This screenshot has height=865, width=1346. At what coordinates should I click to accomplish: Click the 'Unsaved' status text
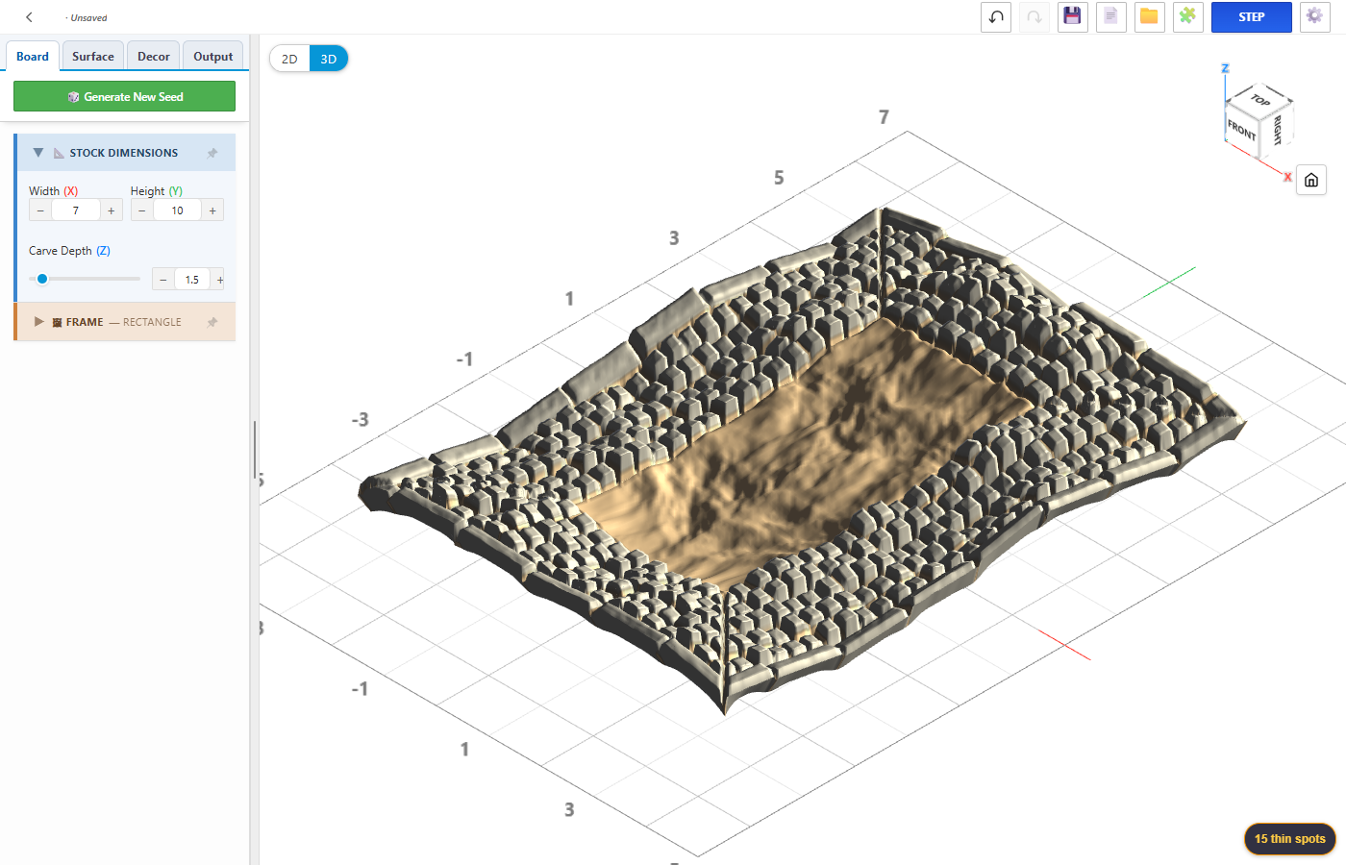click(x=88, y=17)
